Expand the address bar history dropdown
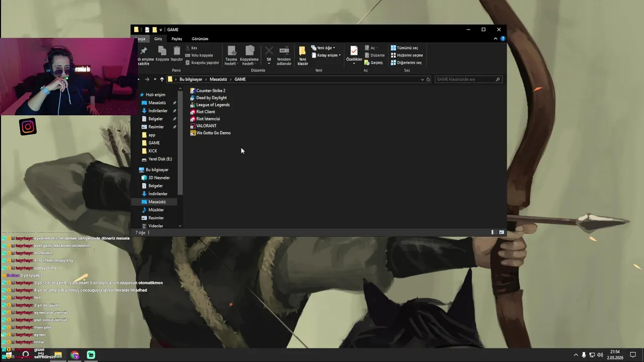The image size is (644, 362). 422,79
